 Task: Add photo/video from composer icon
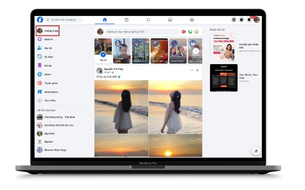point(190,32)
